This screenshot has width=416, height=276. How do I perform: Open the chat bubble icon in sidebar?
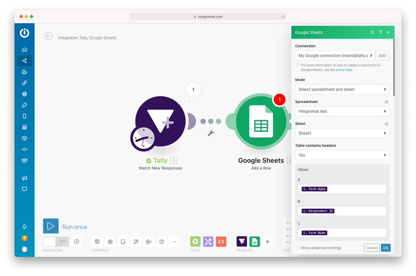pyautogui.click(x=25, y=189)
